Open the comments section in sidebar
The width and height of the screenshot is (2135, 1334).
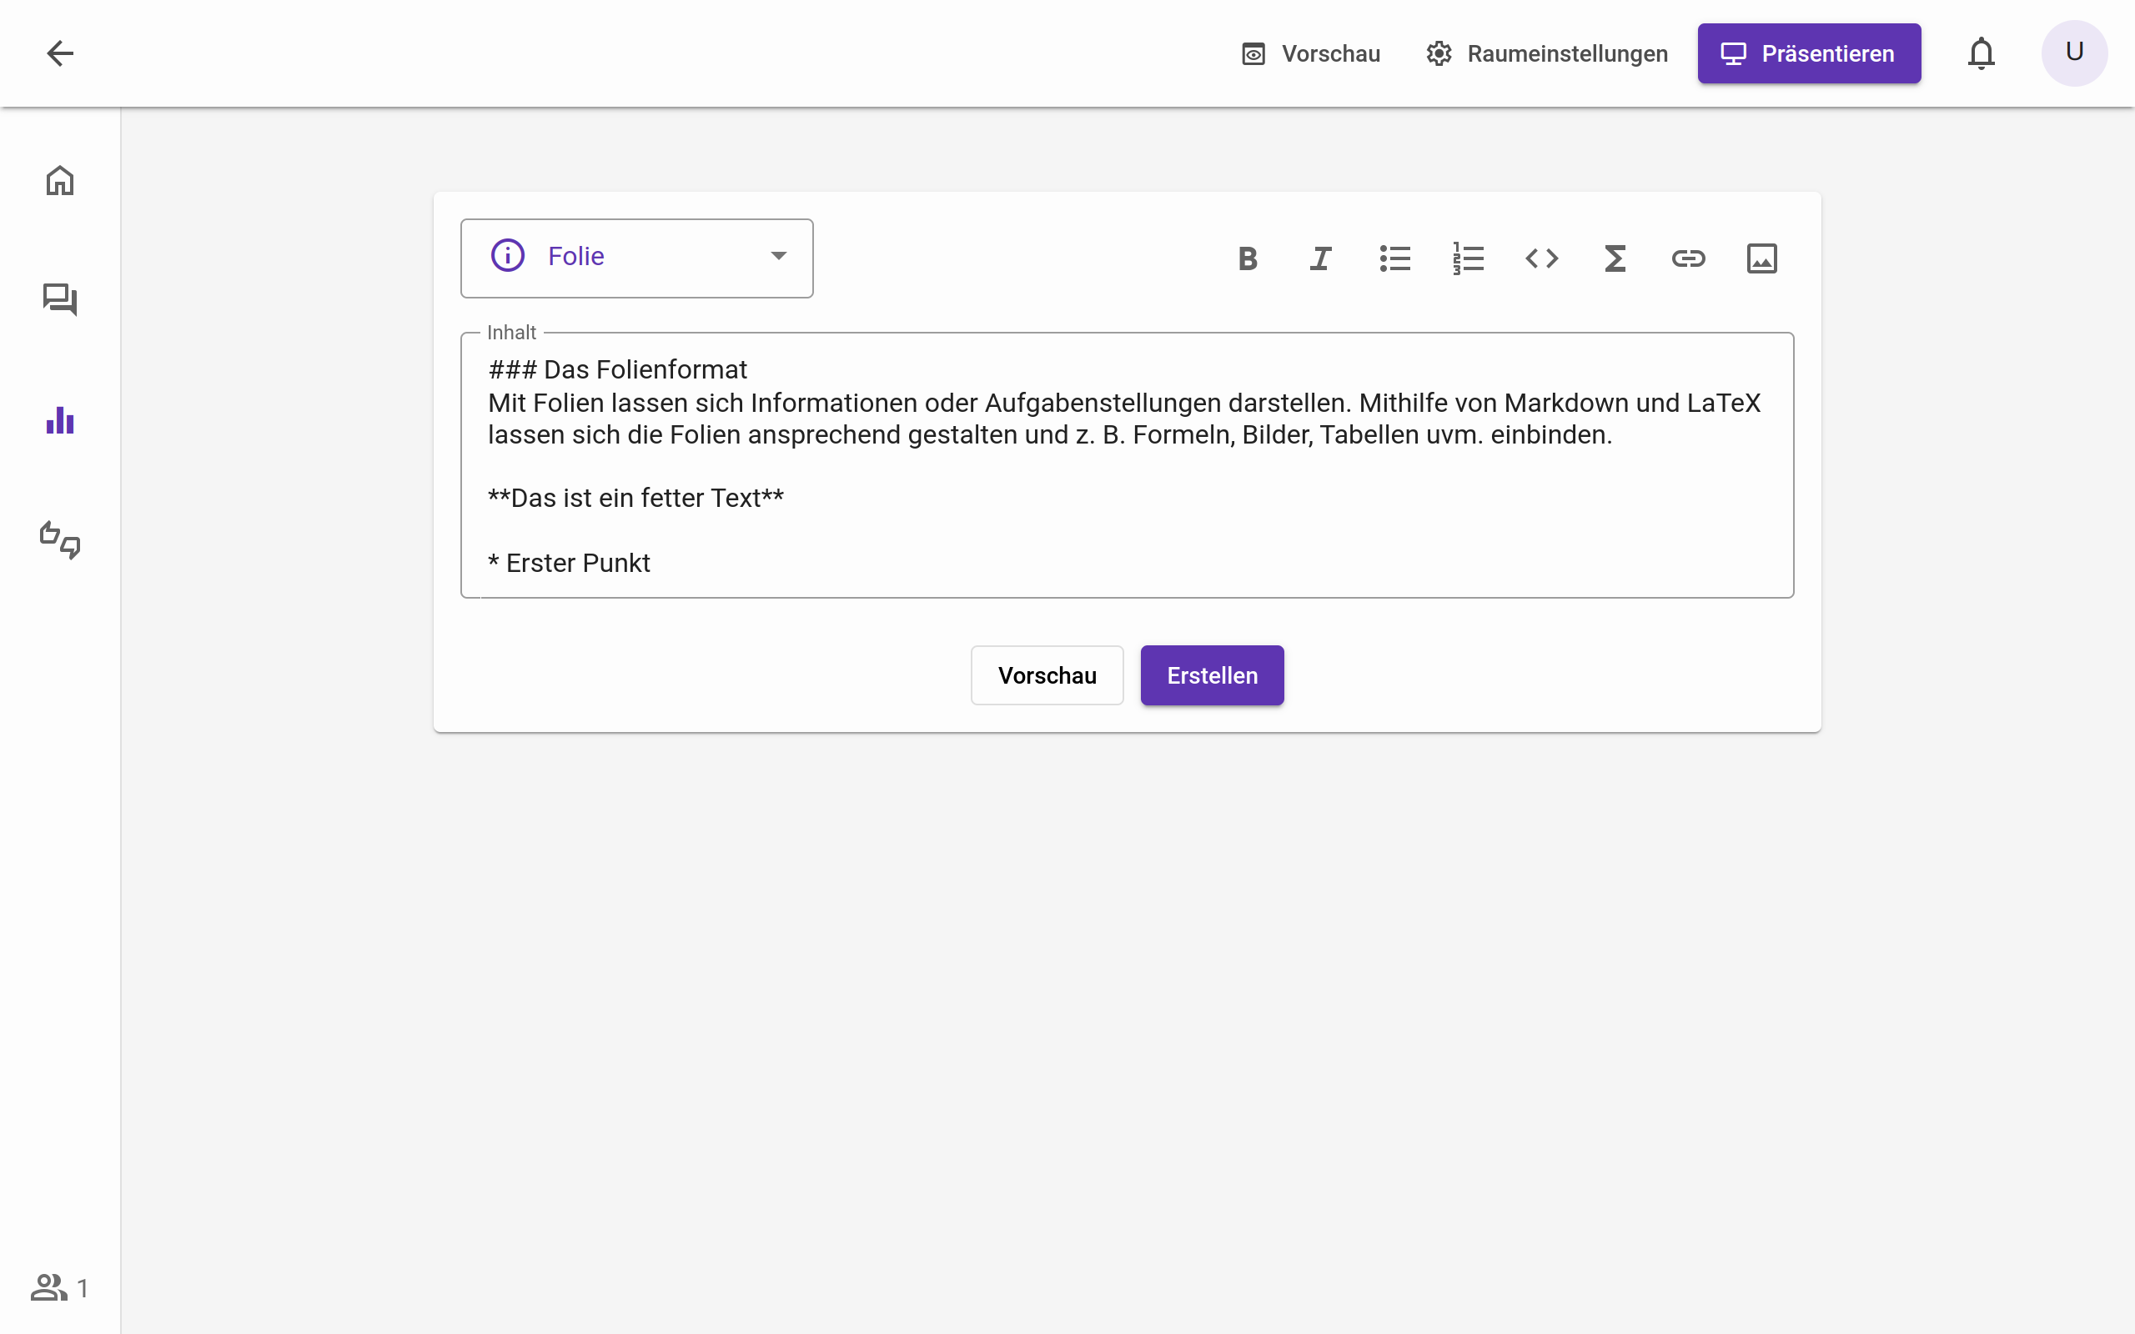coord(60,300)
